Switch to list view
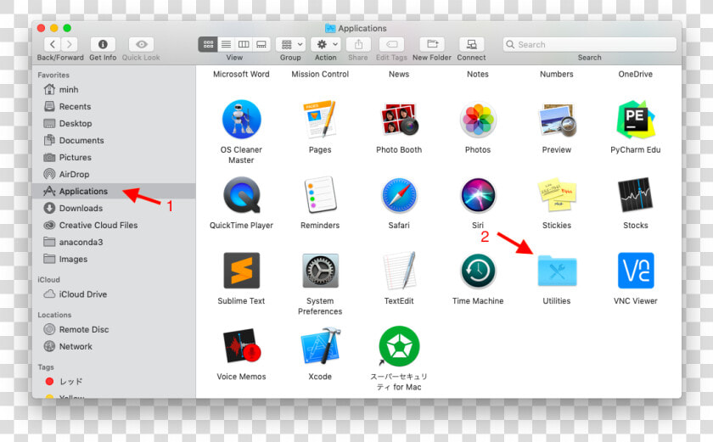This screenshot has width=713, height=442. pos(226,44)
